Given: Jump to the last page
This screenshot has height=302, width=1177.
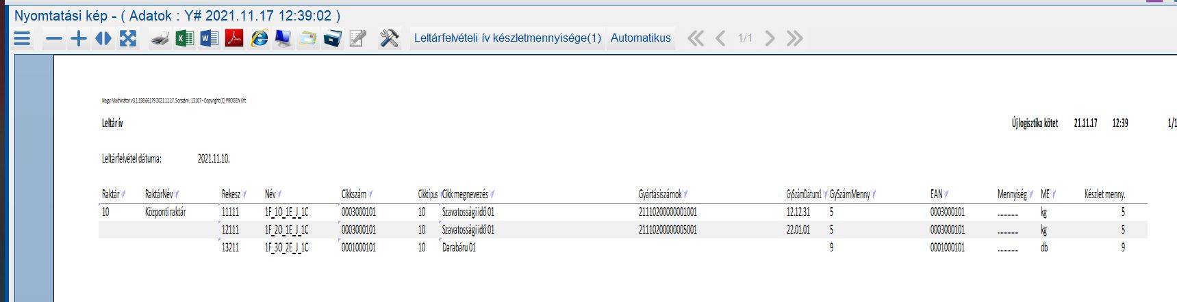Looking at the screenshot, I should pyautogui.click(x=794, y=38).
